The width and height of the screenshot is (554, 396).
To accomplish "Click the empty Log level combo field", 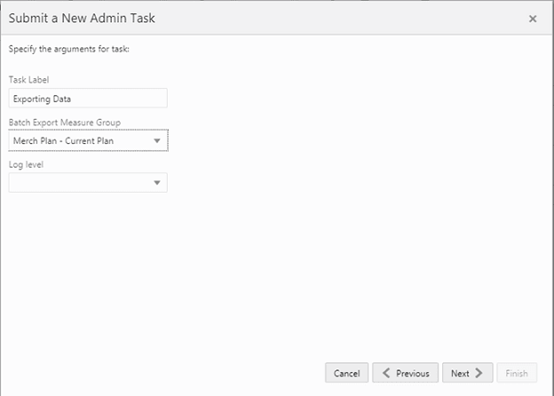I will [78, 183].
